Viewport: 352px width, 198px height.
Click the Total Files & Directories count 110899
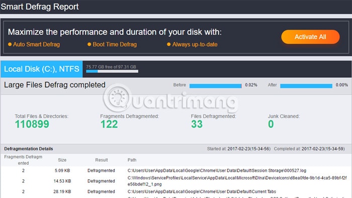32,124
